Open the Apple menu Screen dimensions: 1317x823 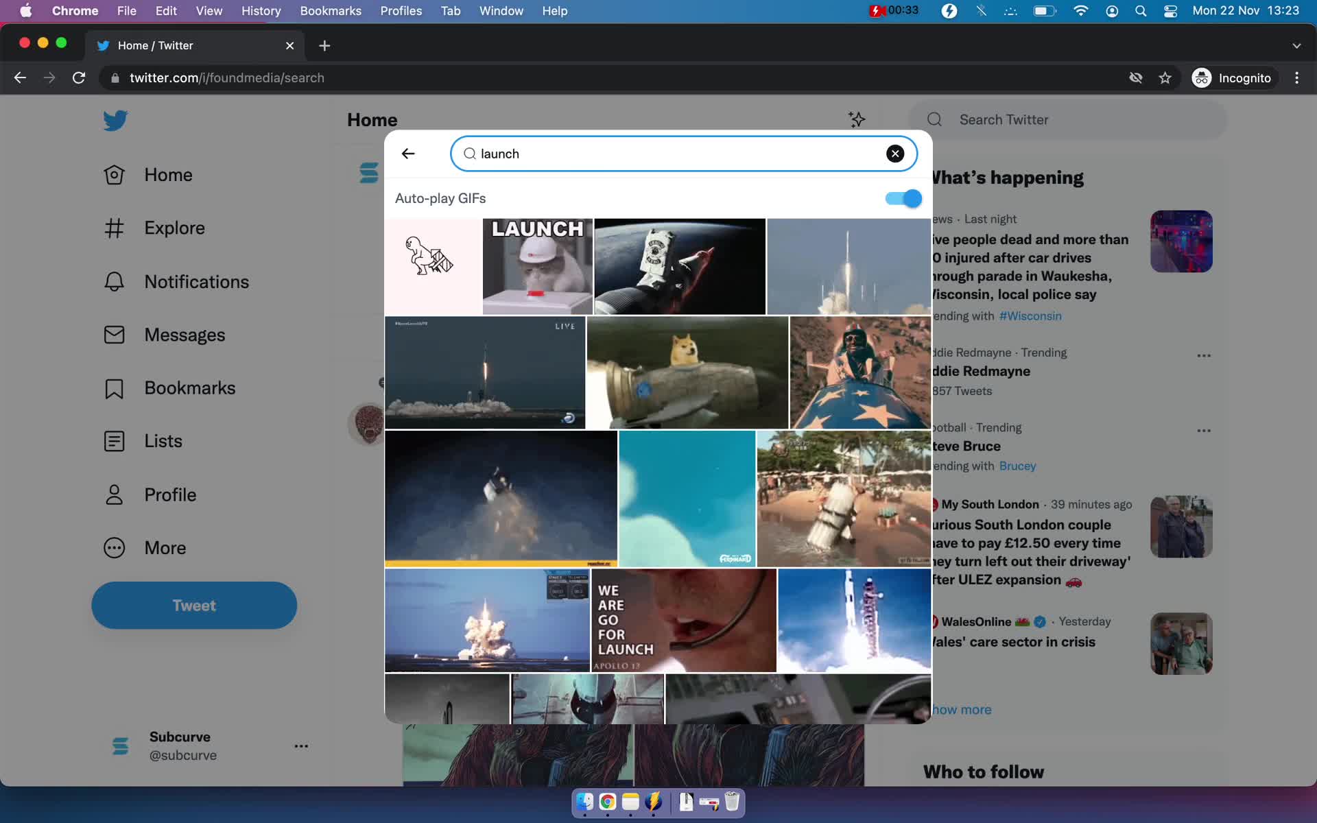point(26,11)
